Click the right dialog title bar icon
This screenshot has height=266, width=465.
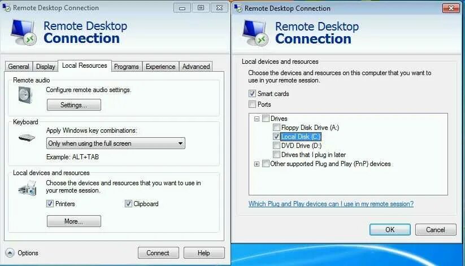238,8
